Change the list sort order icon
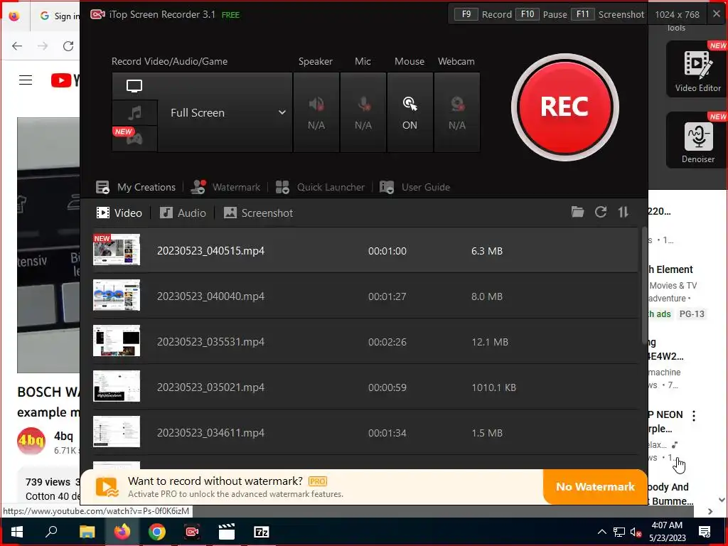This screenshot has height=546, width=728. tap(623, 212)
